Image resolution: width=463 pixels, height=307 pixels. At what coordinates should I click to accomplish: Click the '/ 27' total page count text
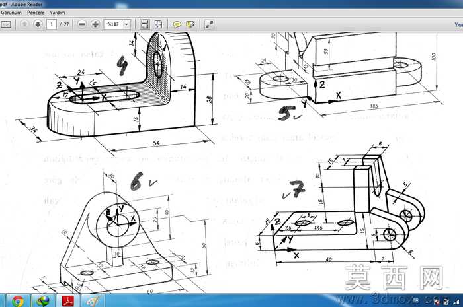click(x=64, y=24)
